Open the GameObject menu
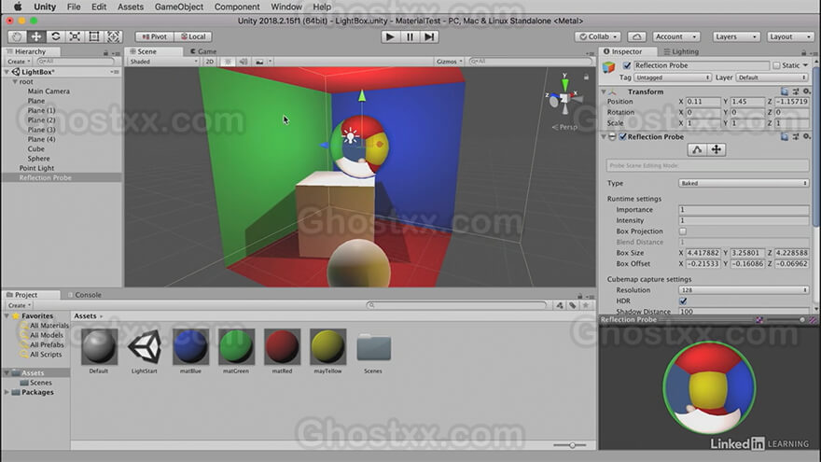The image size is (821, 462). coord(178,7)
